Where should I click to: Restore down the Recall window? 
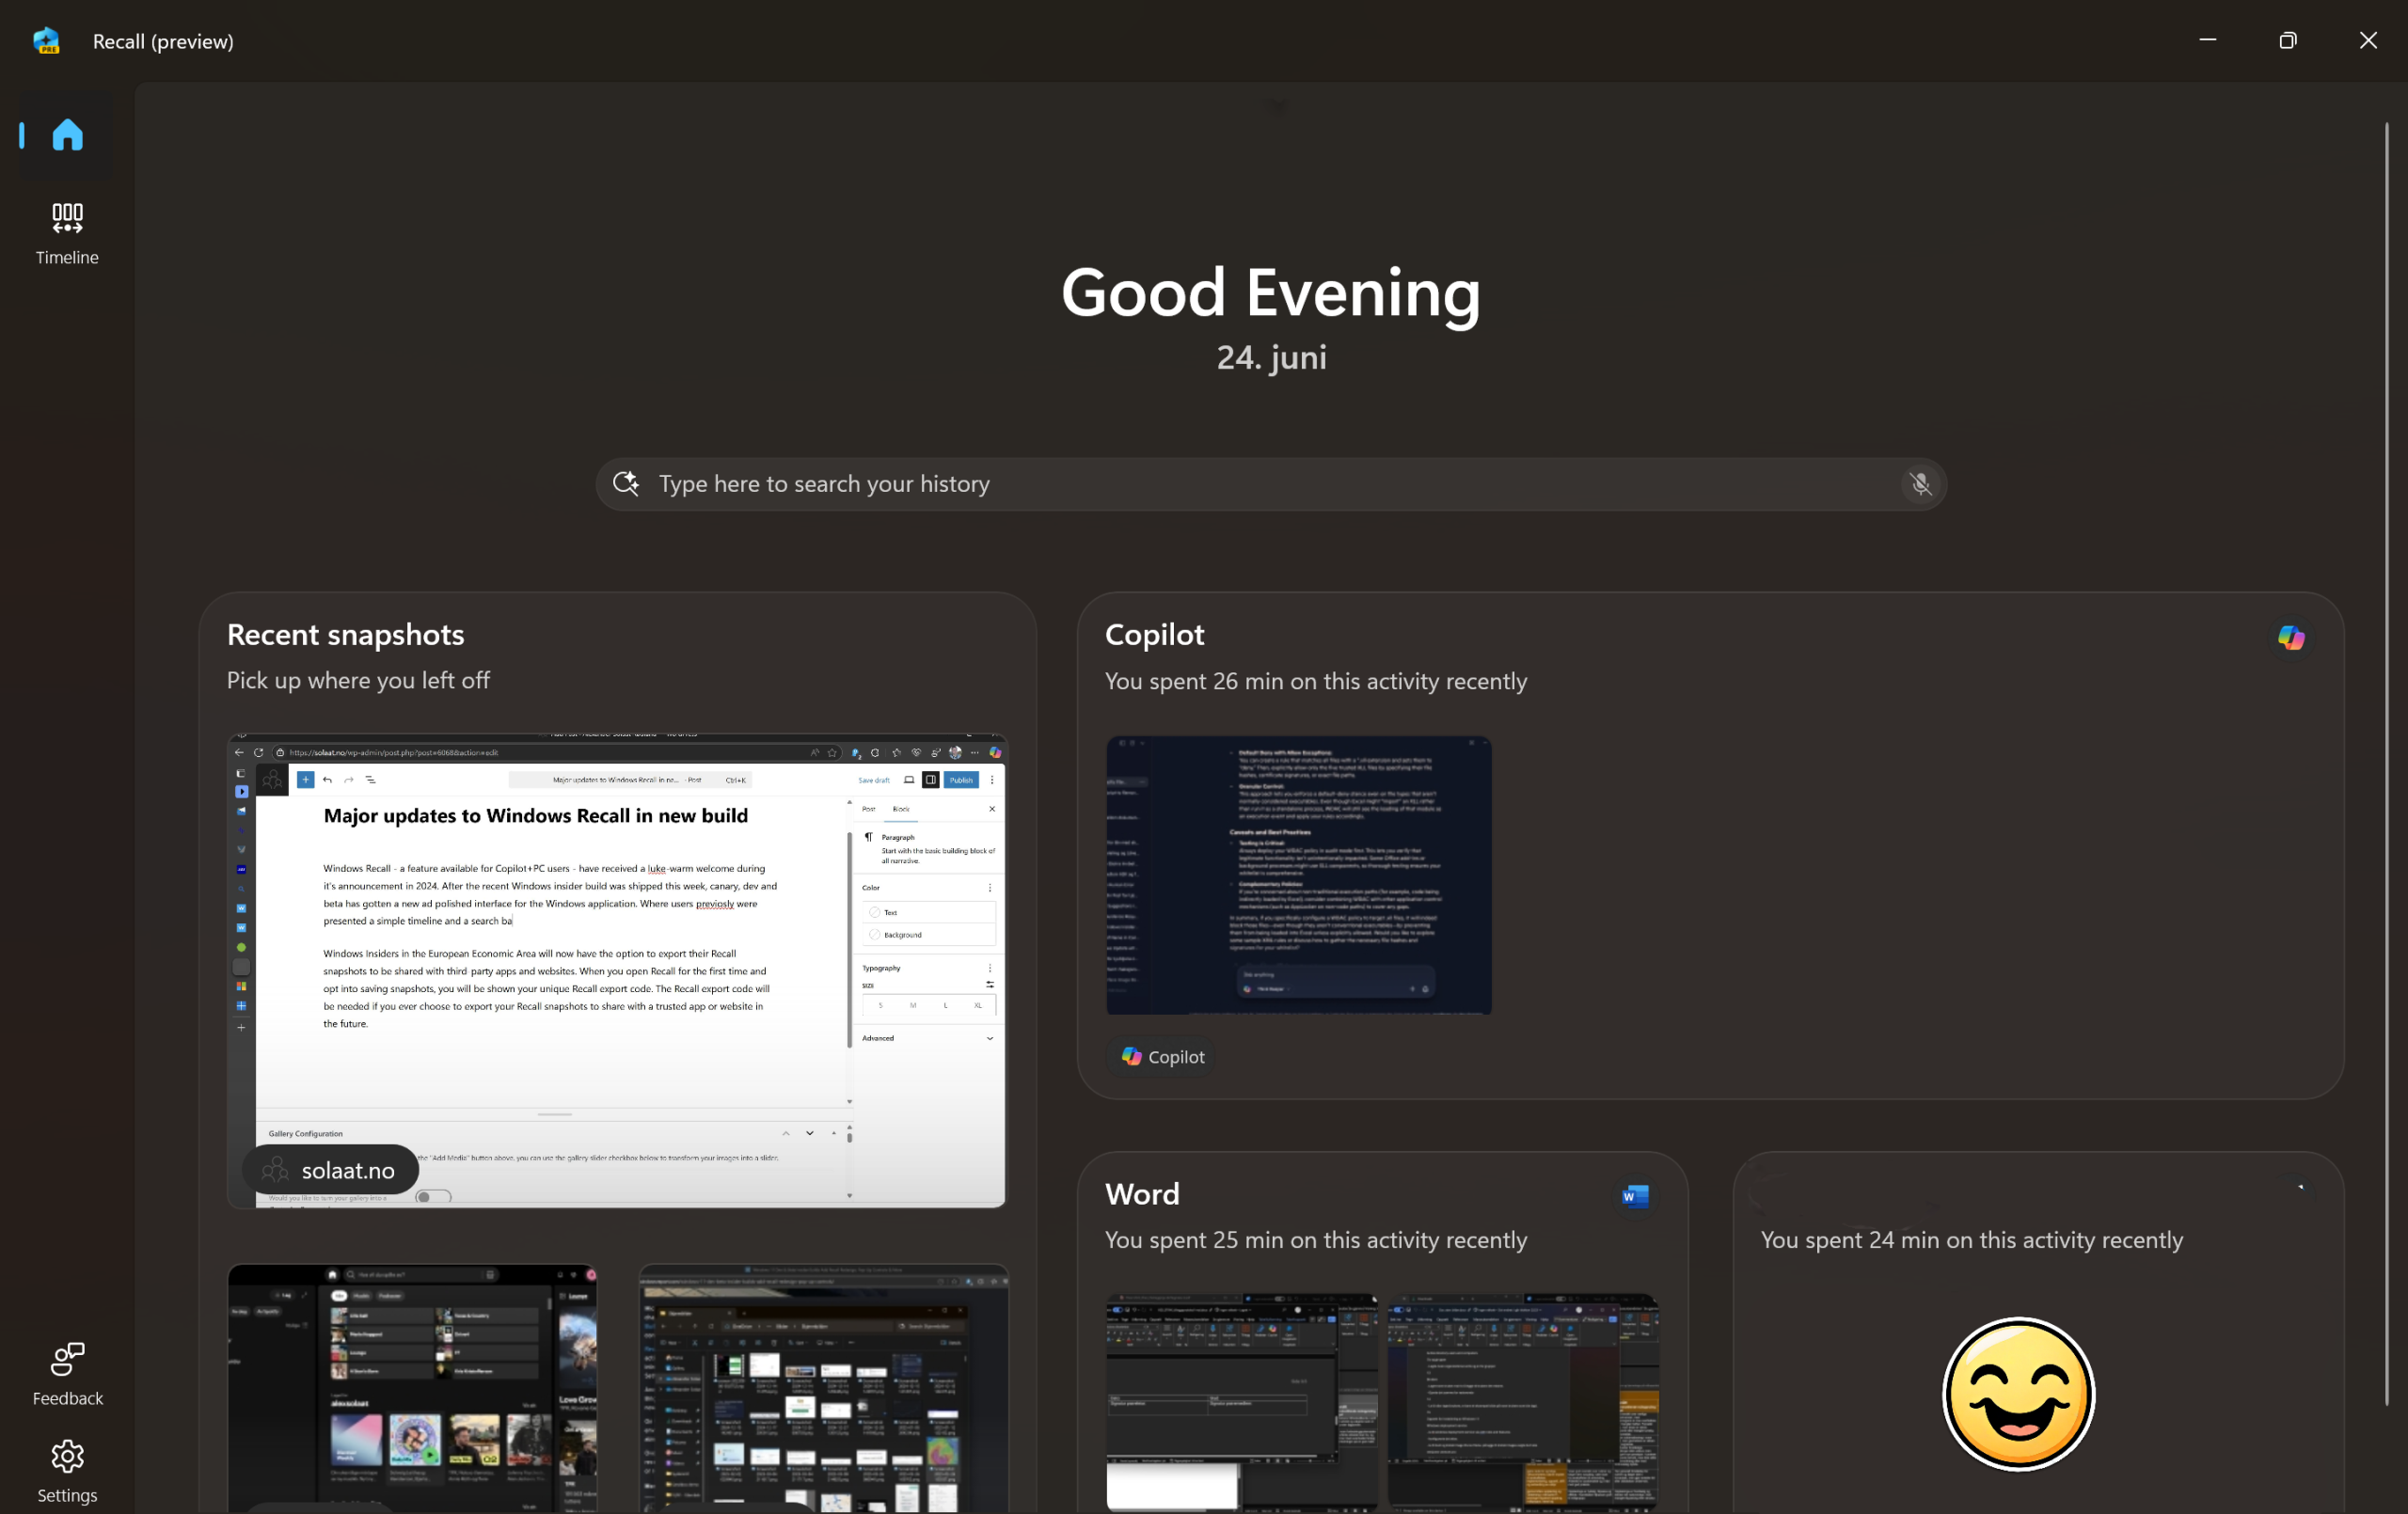tap(2287, 40)
